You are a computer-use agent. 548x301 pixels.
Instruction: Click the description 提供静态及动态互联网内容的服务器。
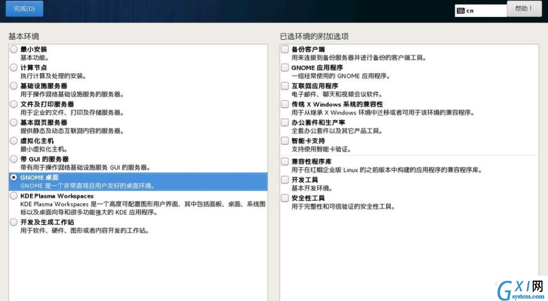pos(72,131)
